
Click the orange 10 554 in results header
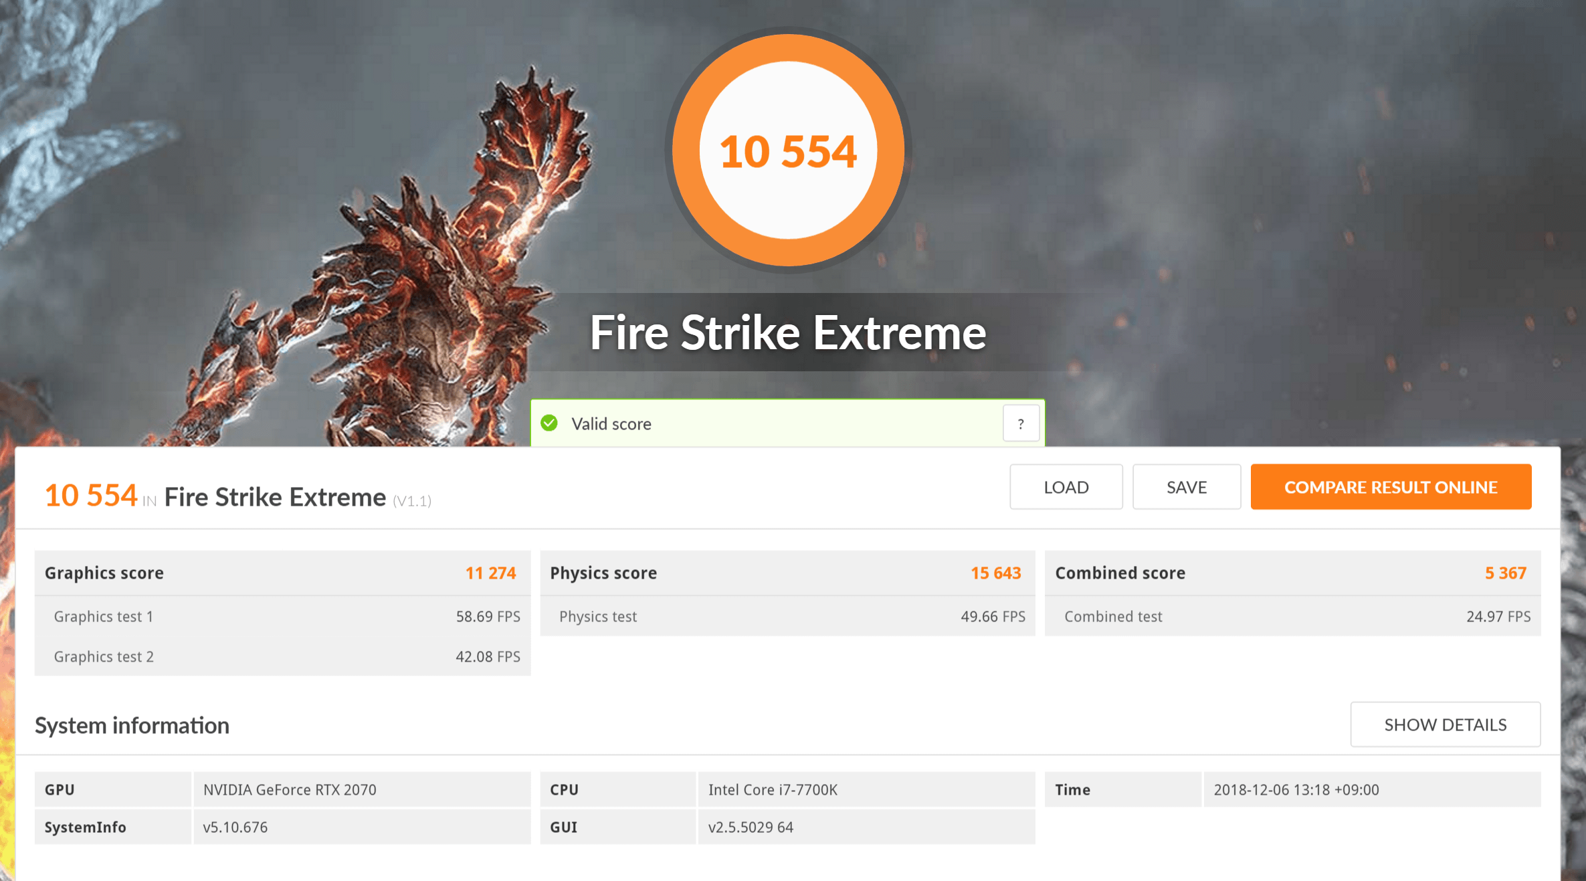click(91, 495)
